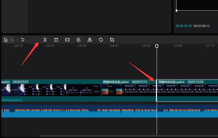This screenshot has height=138, width=218.
Task: Split the clip at the playhead
Action: tap(45, 40)
